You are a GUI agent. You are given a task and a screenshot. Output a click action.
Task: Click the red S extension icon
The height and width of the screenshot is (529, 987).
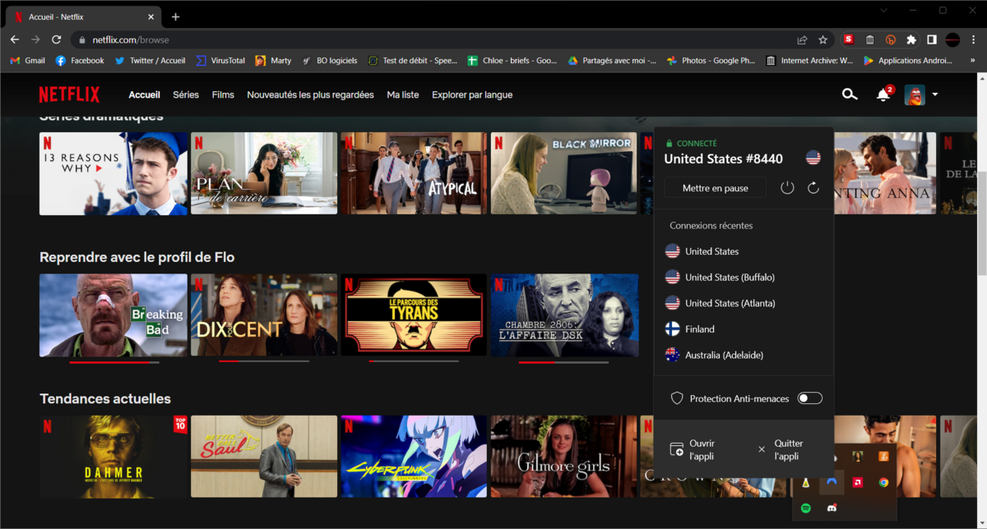(848, 39)
